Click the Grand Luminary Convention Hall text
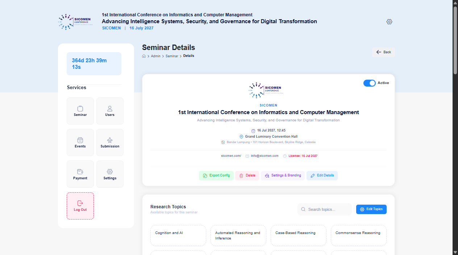 [x=271, y=137]
